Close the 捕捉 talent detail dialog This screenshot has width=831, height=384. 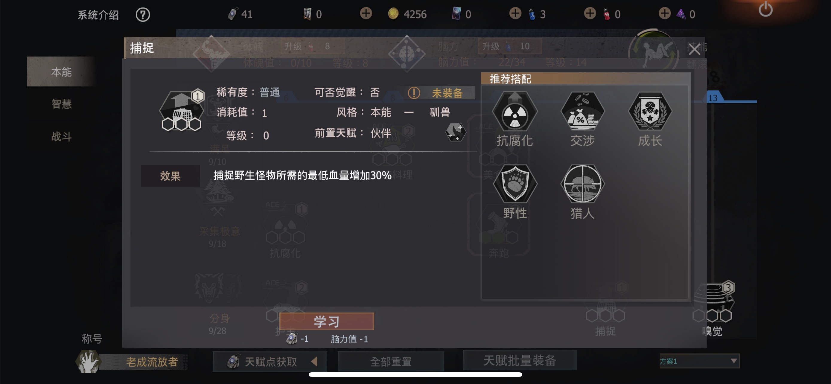[x=694, y=49]
